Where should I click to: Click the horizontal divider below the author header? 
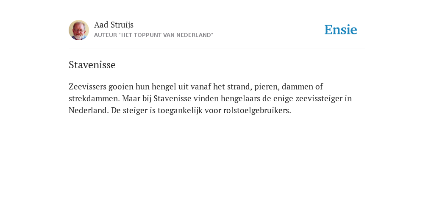[x=217, y=48]
